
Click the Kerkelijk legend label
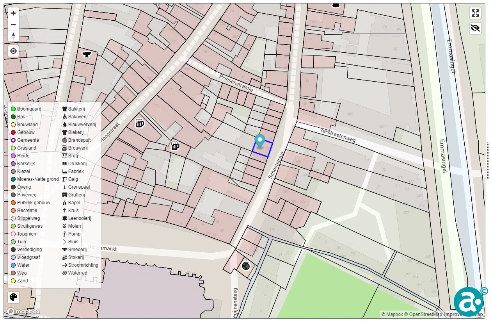[26, 164]
